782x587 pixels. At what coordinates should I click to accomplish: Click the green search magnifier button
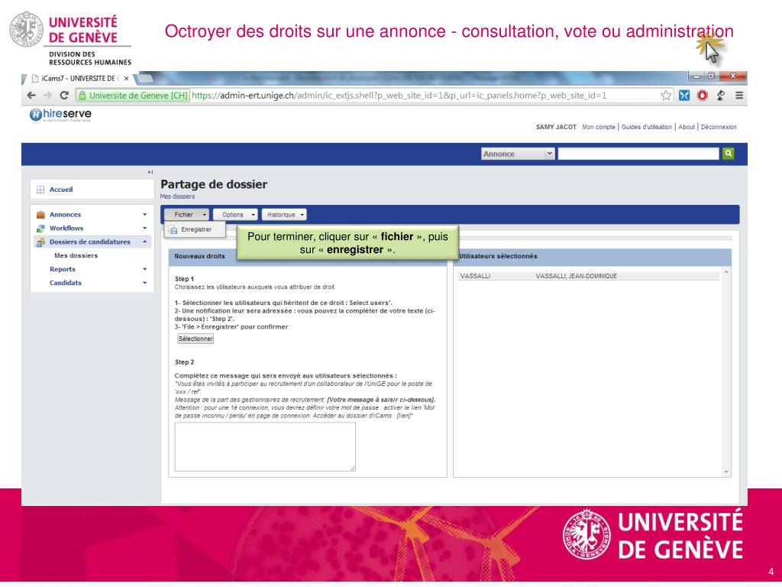727,154
